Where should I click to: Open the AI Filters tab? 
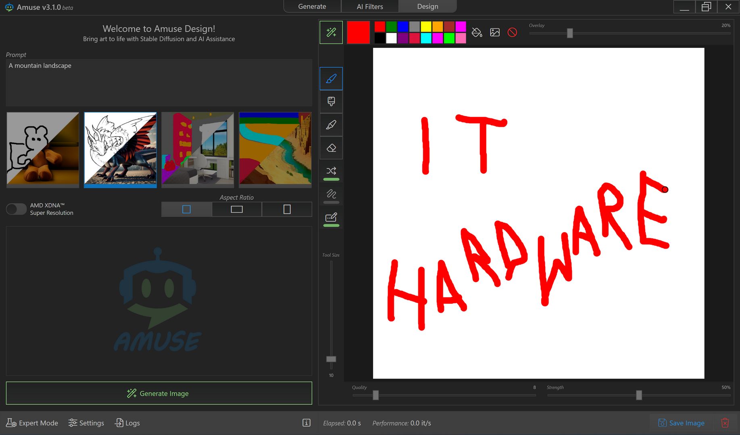tap(370, 6)
